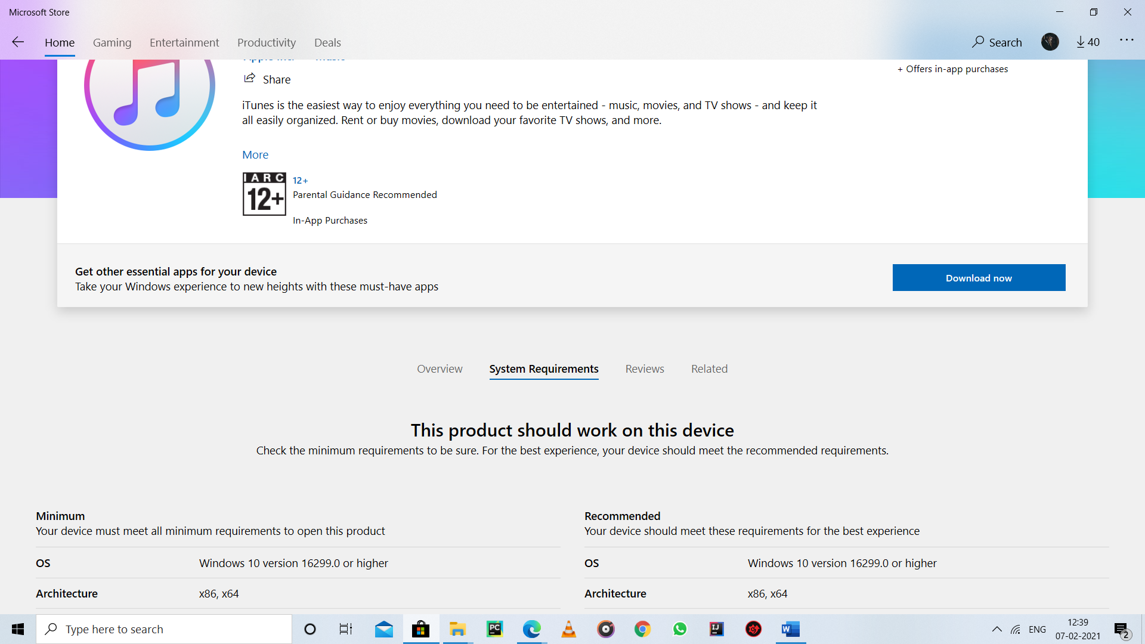Switch ENG input language
This screenshot has height=644, width=1145.
(1037, 629)
